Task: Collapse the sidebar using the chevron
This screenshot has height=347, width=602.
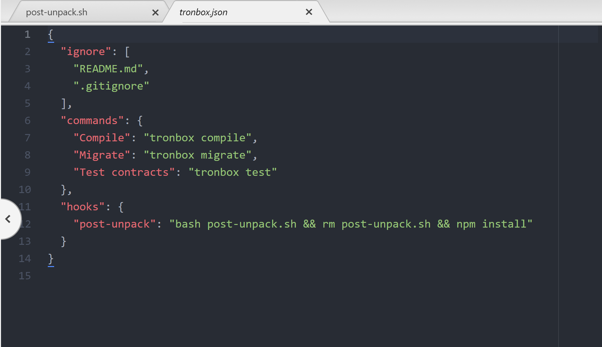Action: (x=8, y=219)
